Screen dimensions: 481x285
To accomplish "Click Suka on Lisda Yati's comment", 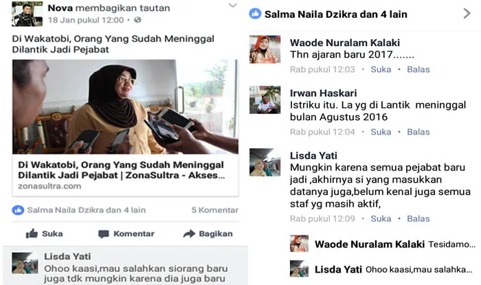I will (381, 219).
